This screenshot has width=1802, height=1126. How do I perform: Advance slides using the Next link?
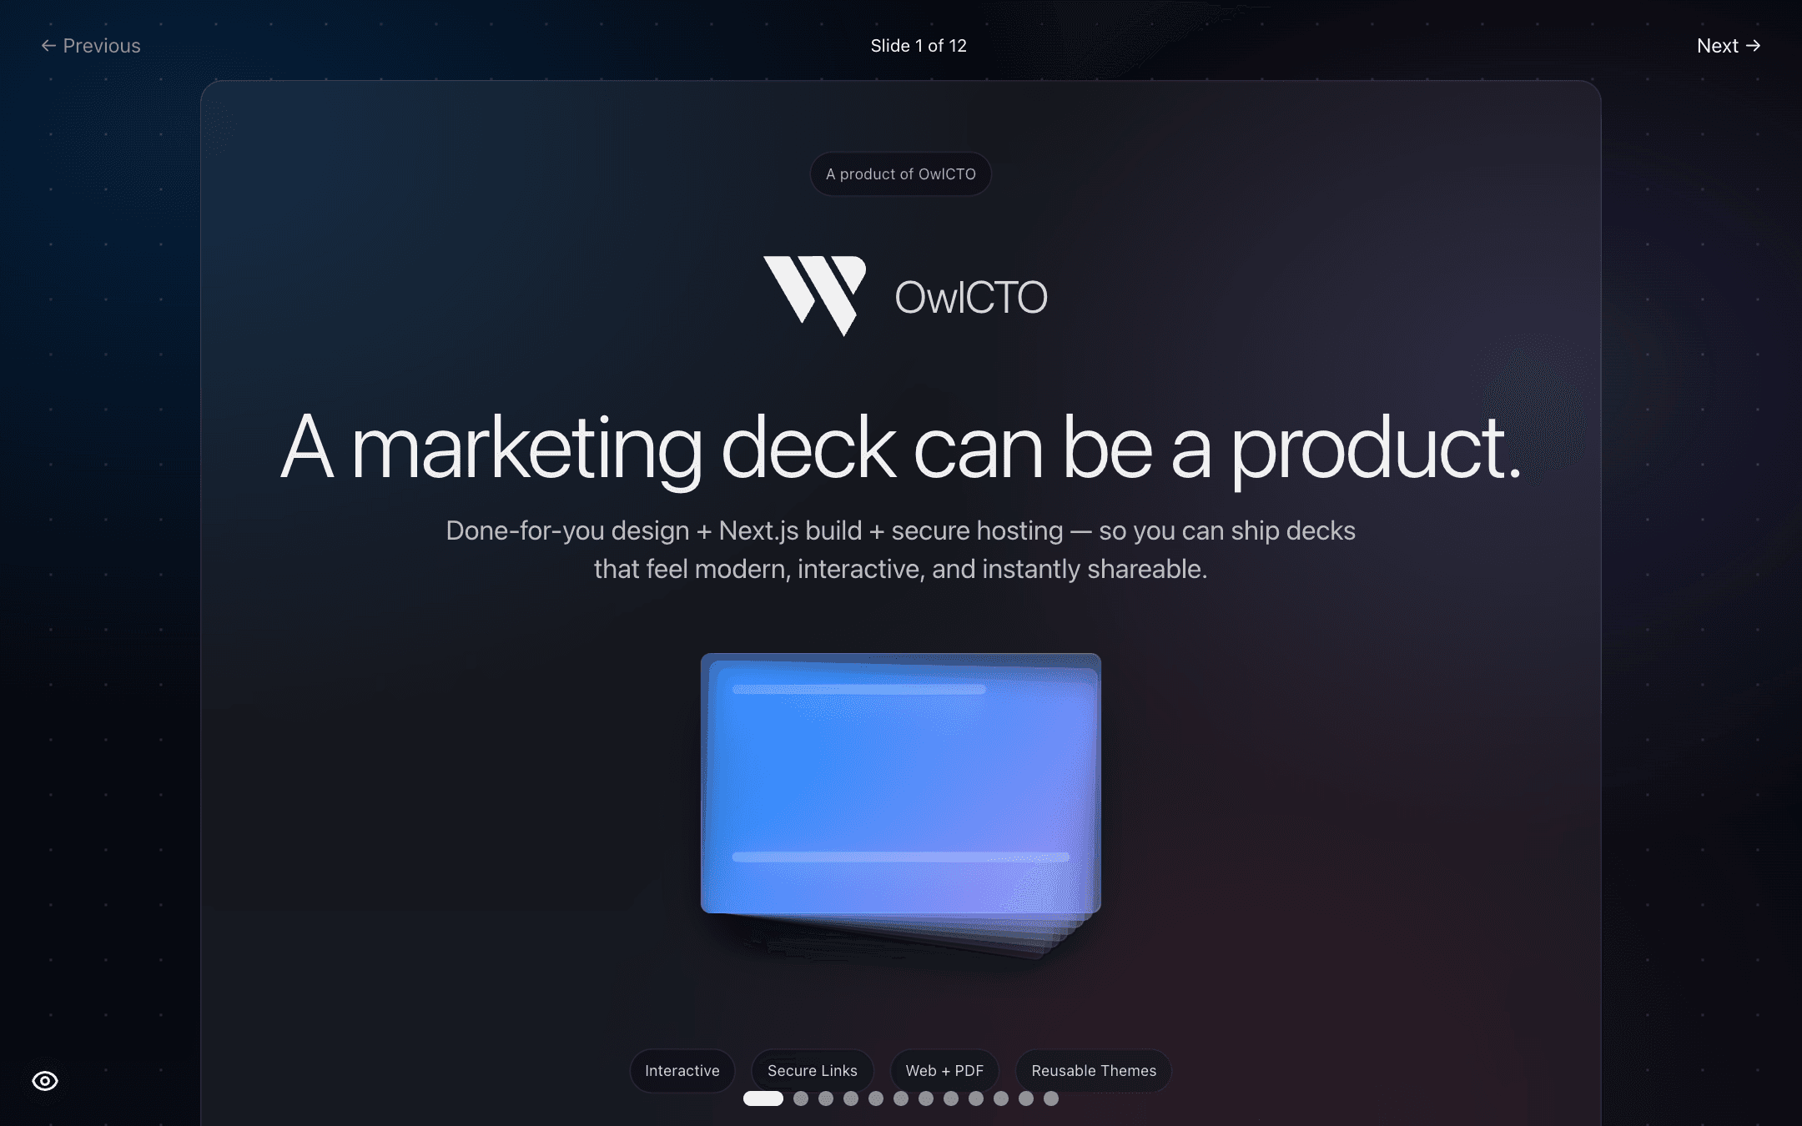(x=1728, y=45)
